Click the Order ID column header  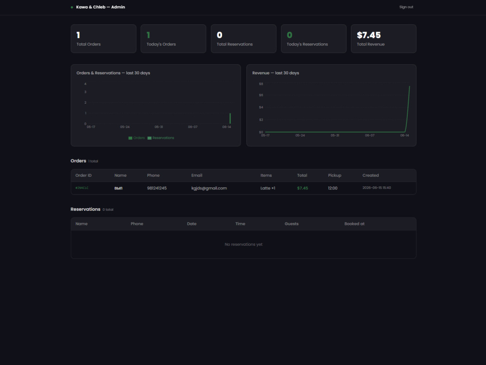(x=84, y=175)
